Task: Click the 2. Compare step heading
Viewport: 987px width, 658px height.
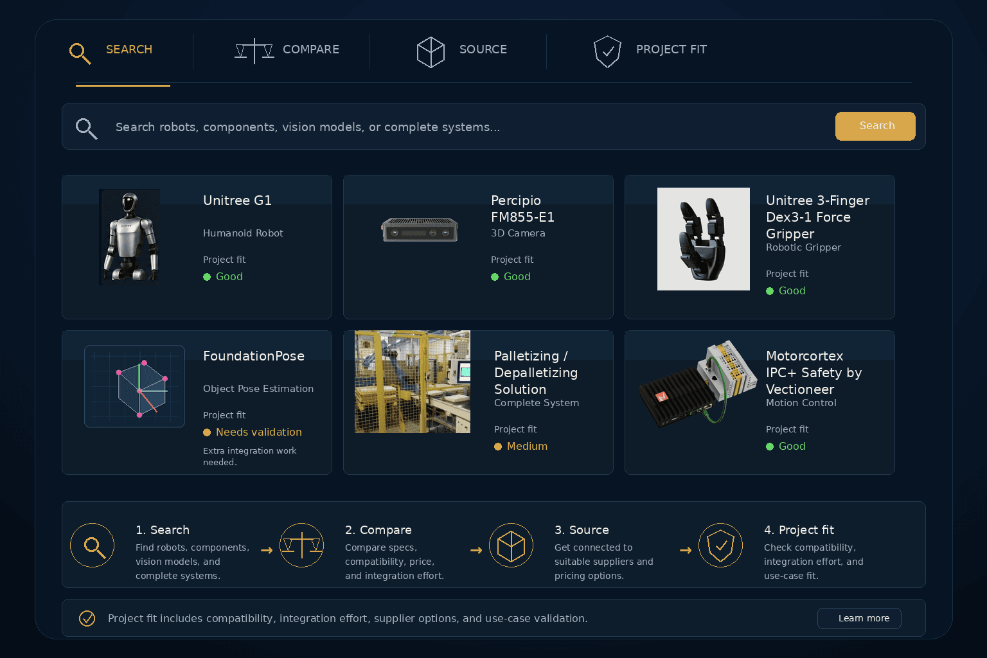Action: tap(378, 530)
